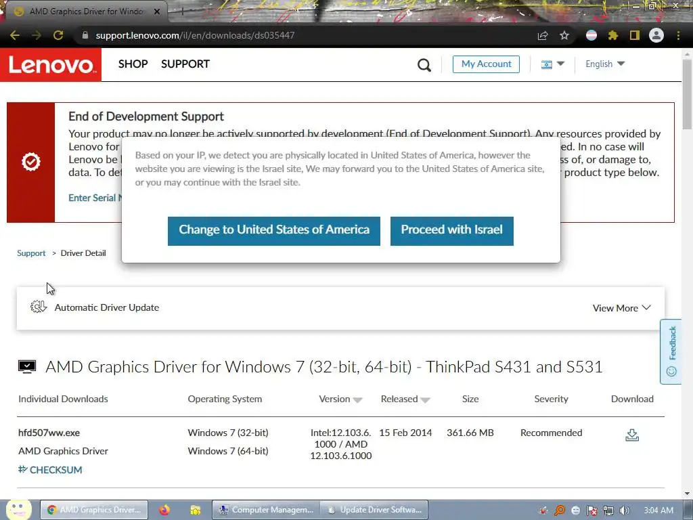
Task: Open Firefox from the taskbar
Action: click(x=164, y=510)
